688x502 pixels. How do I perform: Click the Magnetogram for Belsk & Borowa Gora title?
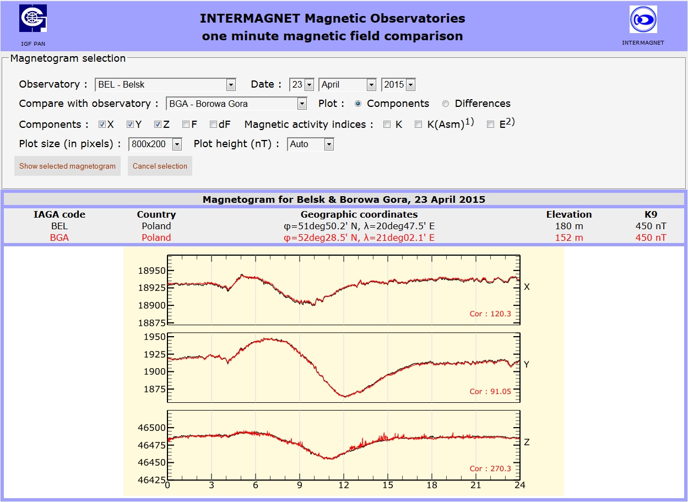[x=344, y=199]
